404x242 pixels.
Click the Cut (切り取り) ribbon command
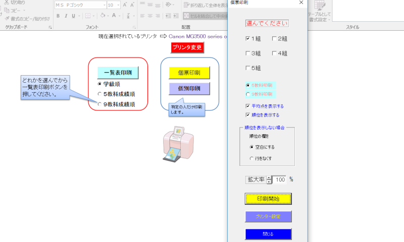tap(15, 3)
